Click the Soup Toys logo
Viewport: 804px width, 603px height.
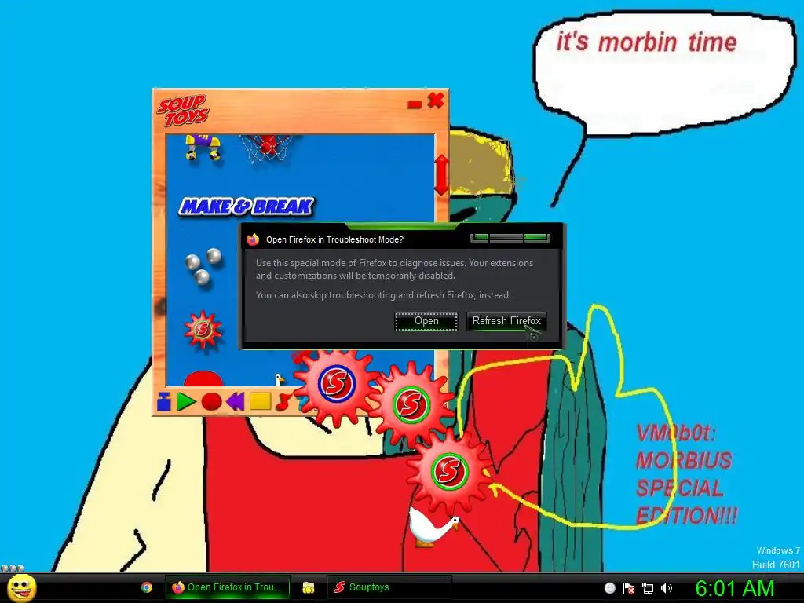[183, 110]
